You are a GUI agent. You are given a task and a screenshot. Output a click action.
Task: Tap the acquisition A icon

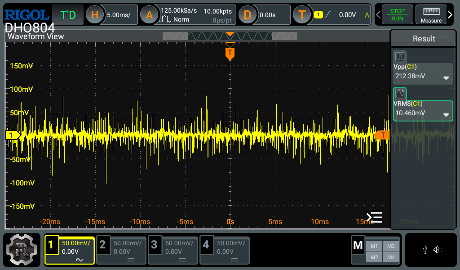click(x=149, y=15)
